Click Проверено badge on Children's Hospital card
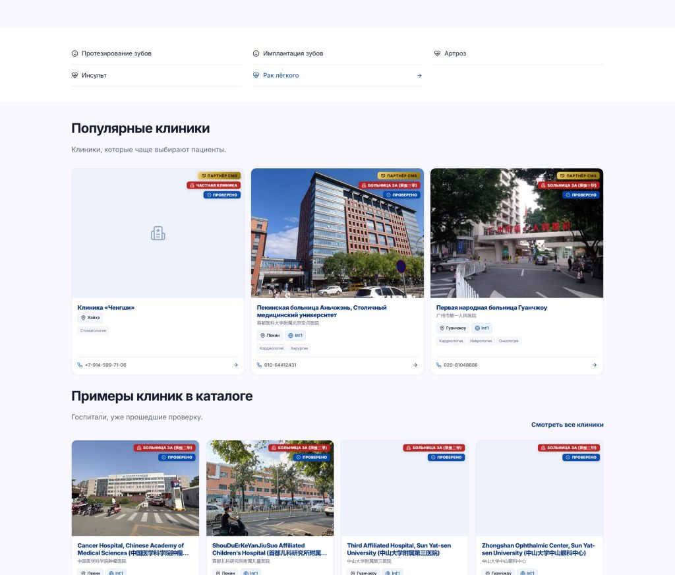Viewport: 675px width, 575px height. click(312, 458)
